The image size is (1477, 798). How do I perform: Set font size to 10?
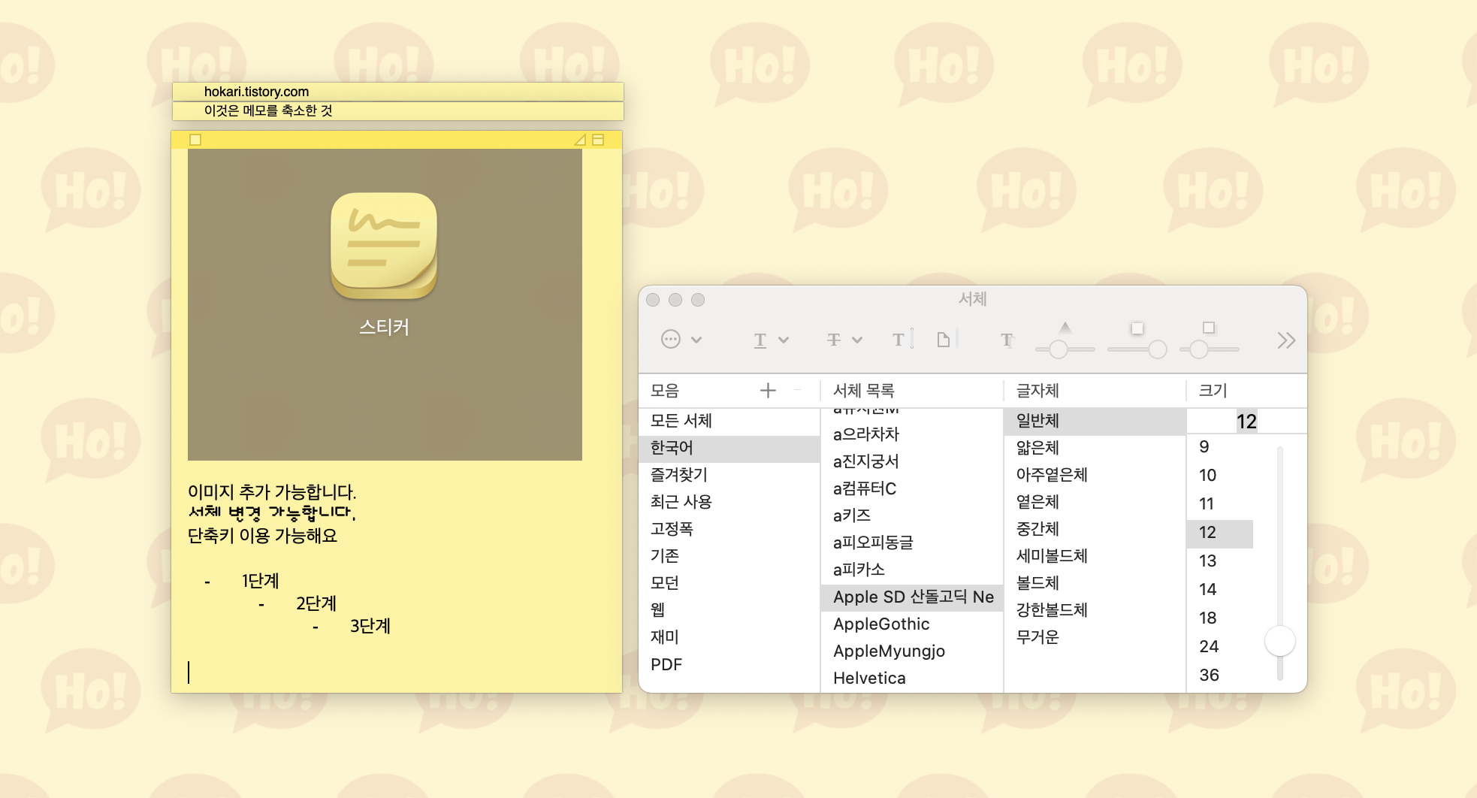tap(1220, 476)
